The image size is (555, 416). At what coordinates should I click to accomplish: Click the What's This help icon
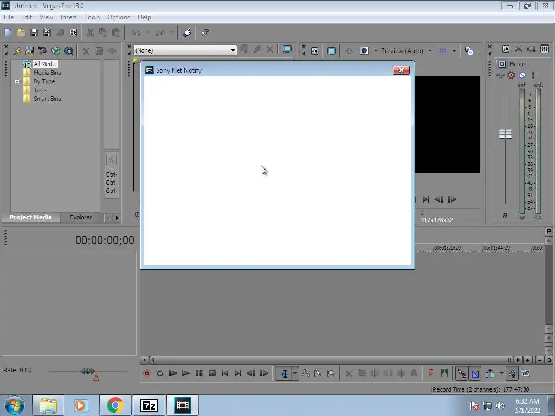coord(204,32)
